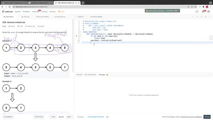213x120 pixels.
Task: Open the Problems nav item
Action: coord(26,12)
